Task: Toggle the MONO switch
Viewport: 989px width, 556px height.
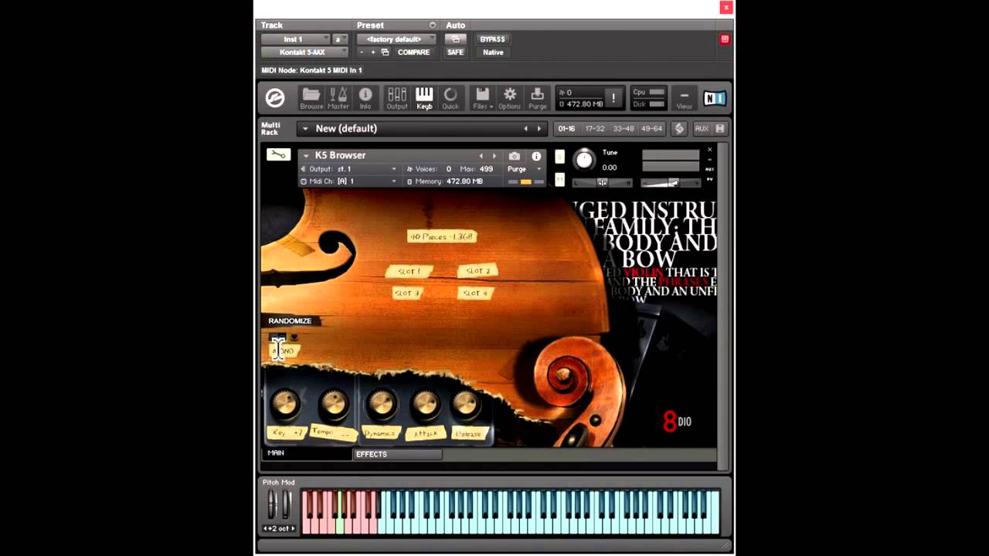Action: pos(283,351)
